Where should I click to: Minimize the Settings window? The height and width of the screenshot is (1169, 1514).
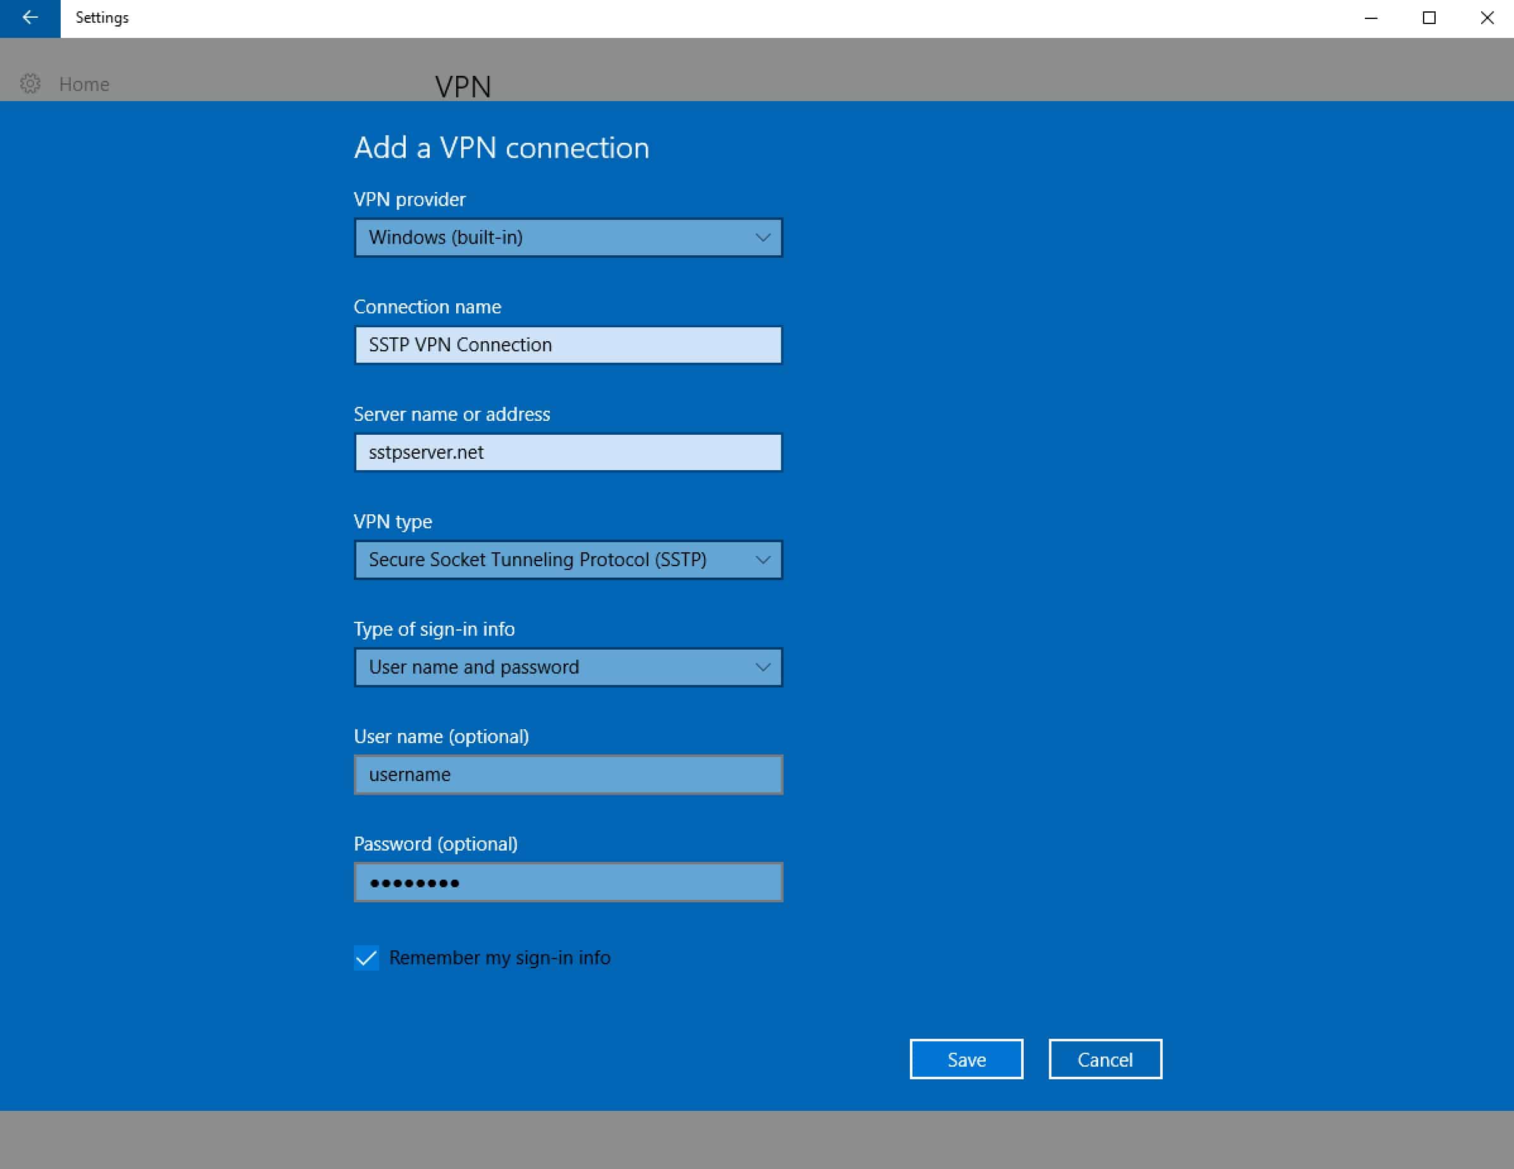[1371, 18]
